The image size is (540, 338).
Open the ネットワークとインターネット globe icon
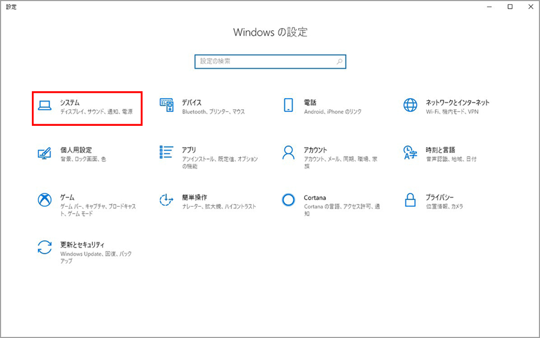410,105
